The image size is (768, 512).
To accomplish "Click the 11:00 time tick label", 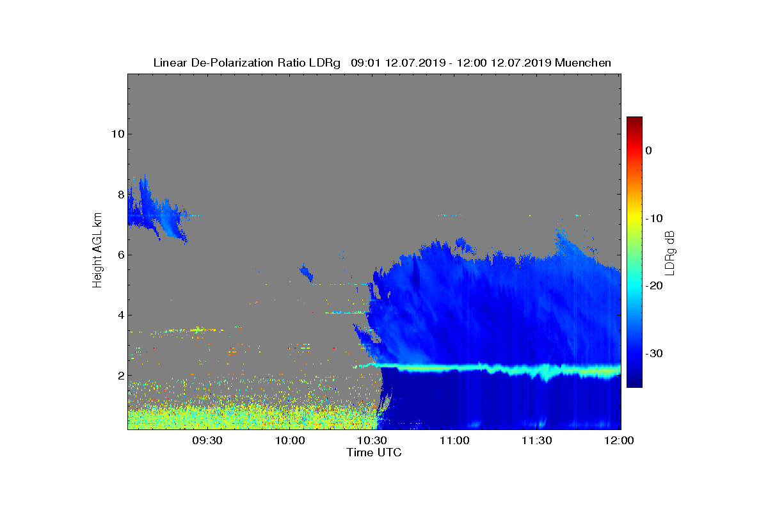I will coord(454,441).
